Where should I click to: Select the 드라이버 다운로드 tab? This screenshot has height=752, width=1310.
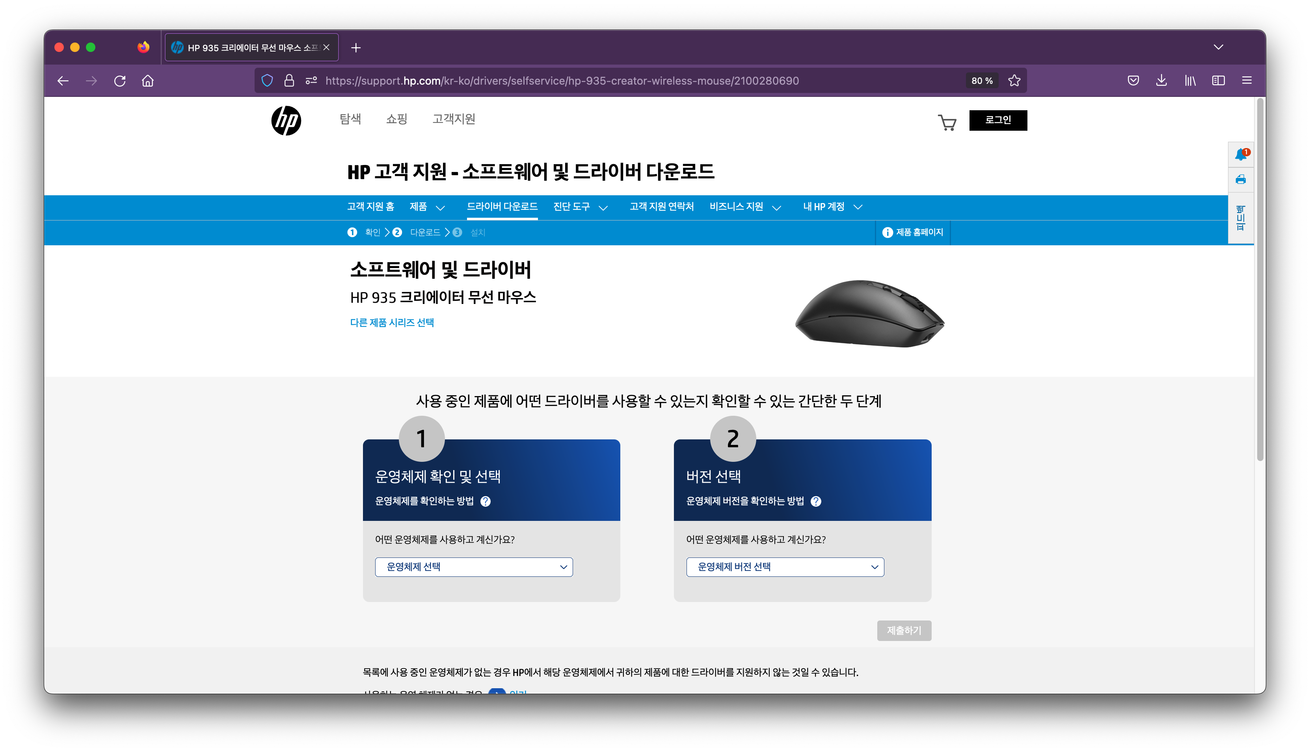(x=502, y=207)
